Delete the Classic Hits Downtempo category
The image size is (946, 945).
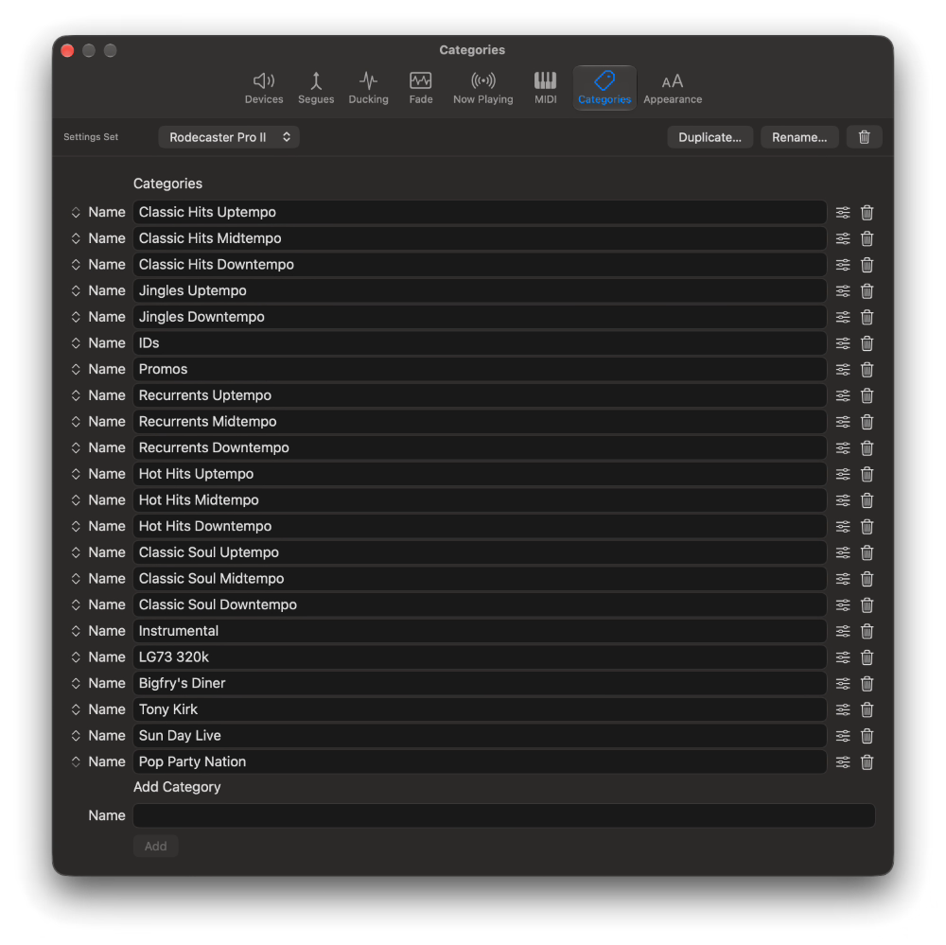point(867,265)
